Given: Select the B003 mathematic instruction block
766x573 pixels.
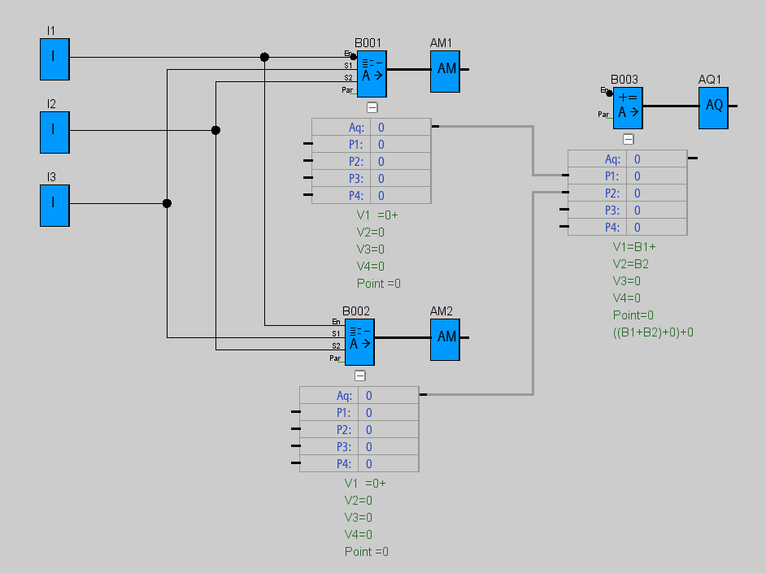Looking at the screenshot, I should 628,108.
